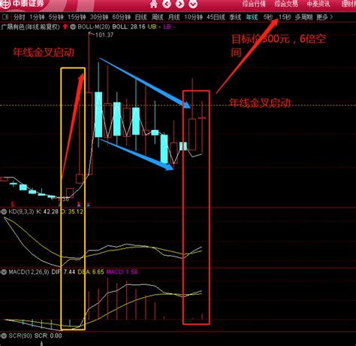Image resolution: width=356 pixels, height=346 pixels.
Task: Expand the 更多 periods chevron
Action: [331, 17]
